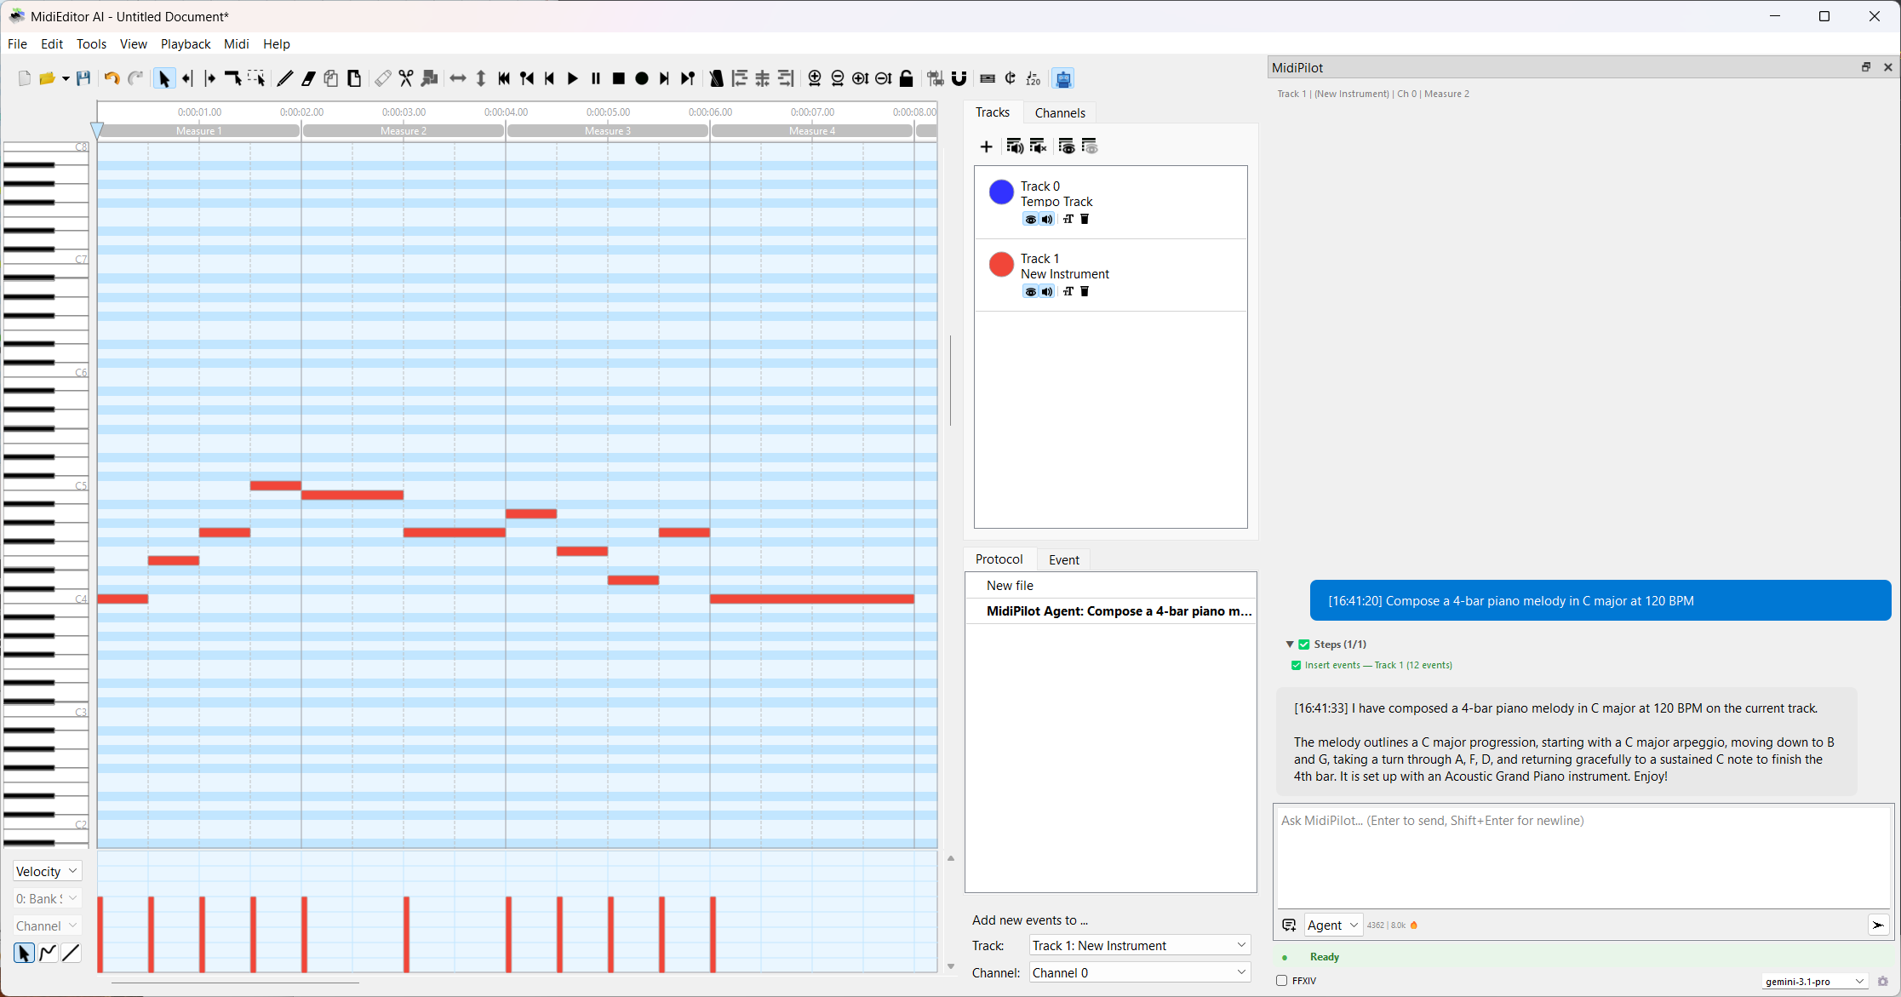
Task: Open the Playback menu
Action: [x=186, y=43]
